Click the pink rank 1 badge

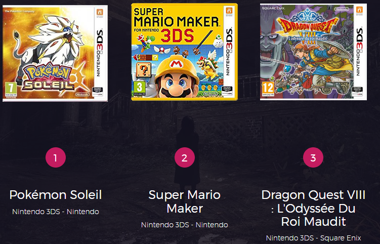tap(56, 157)
